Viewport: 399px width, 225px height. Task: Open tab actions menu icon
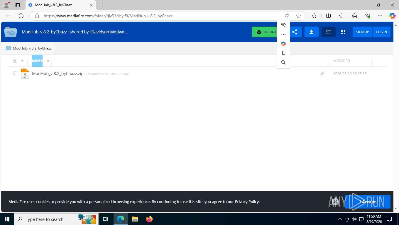click(x=18, y=5)
